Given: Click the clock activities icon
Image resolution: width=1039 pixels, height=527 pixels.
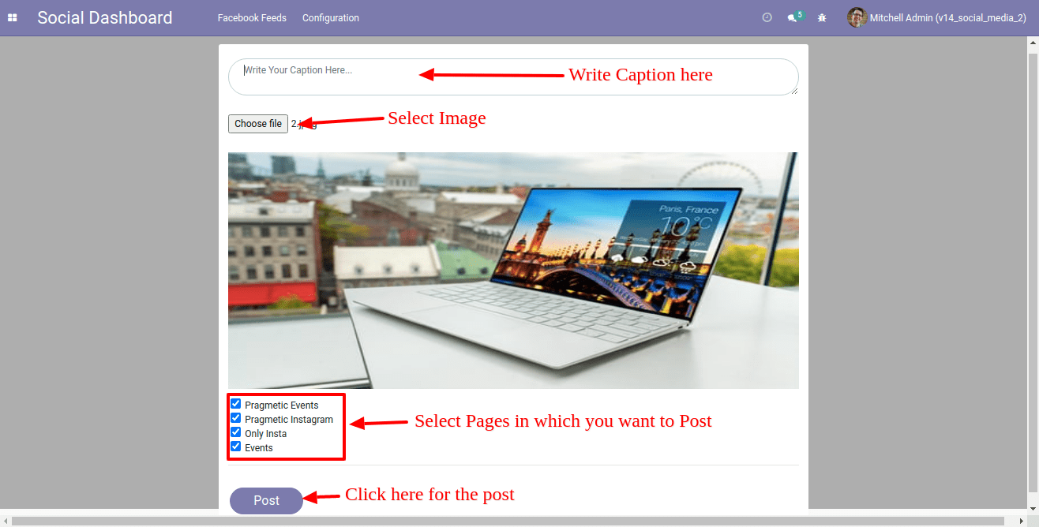Looking at the screenshot, I should pyautogui.click(x=767, y=17).
